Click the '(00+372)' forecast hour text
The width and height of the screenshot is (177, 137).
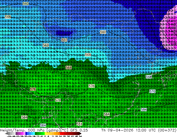coord(167,130)
